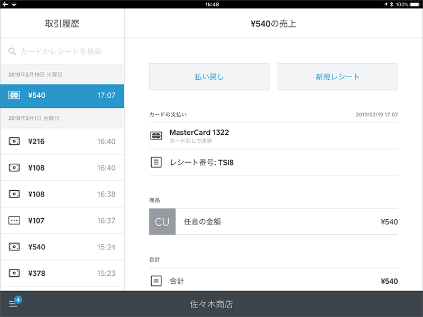
Task: Click the total sum icon beside 合計
Action: tap(156, 281)
